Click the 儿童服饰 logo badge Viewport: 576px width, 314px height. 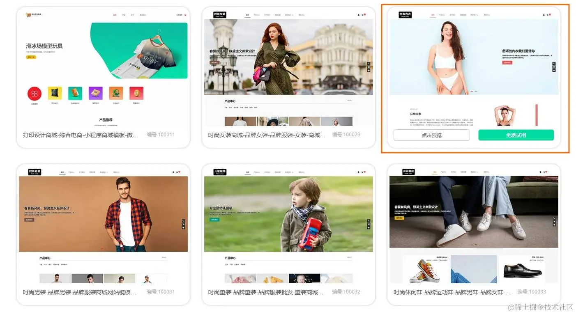coord(220,172)
